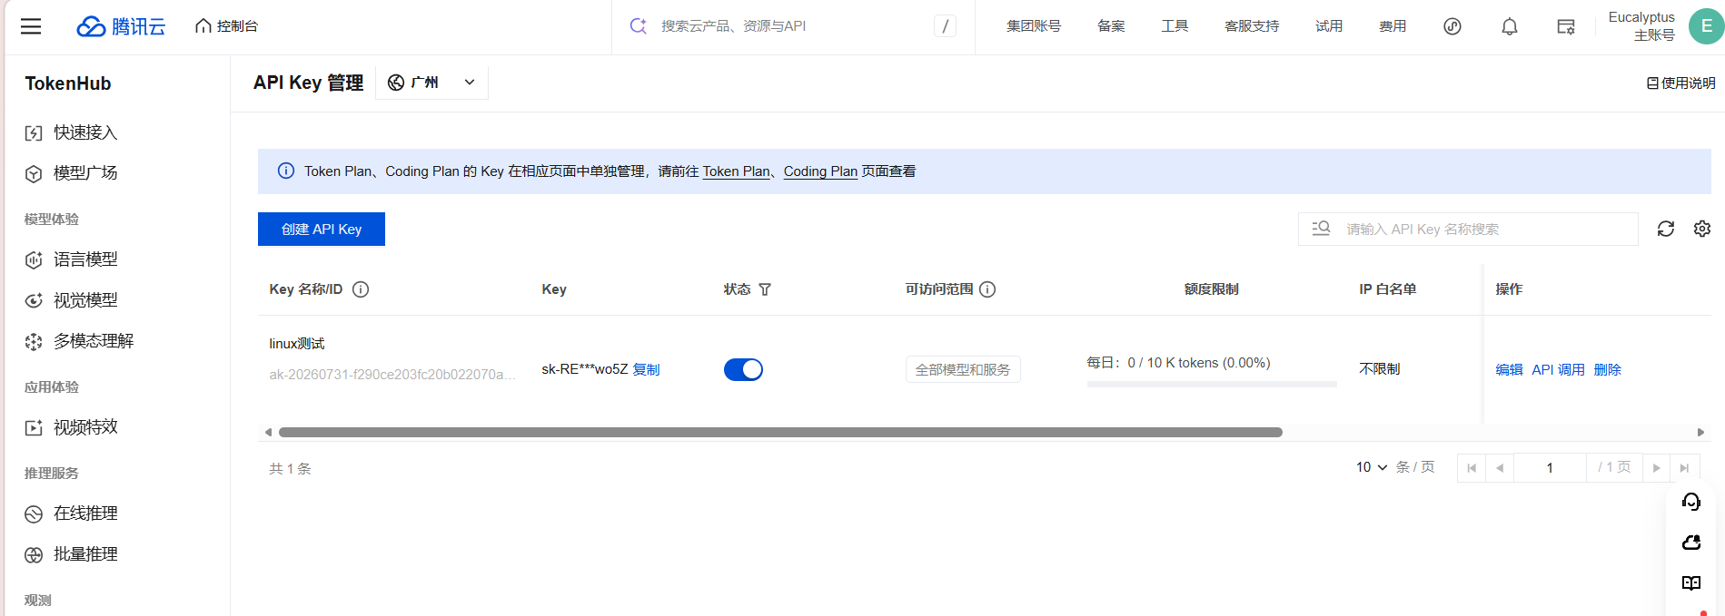The height and width of the screenshot is (616, 1725).
Task: Click the 全部模型和服务 scope tag
Action: pos(963,369)
